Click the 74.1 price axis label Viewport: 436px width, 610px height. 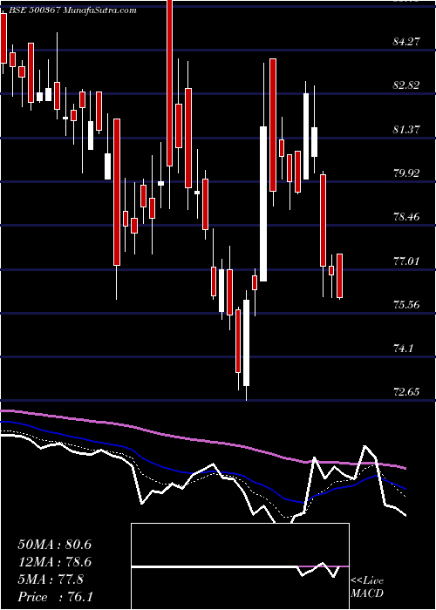pos(403,349)
